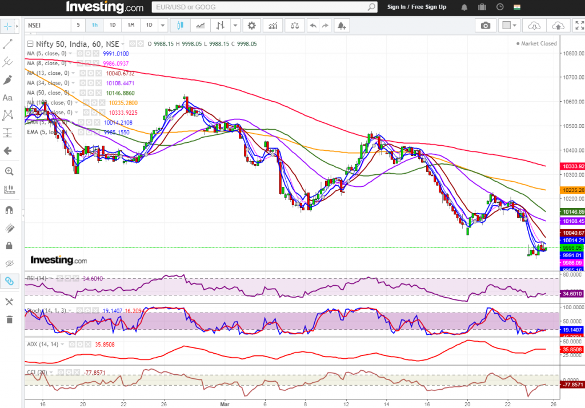Open notifications bell in header
Viewport: 585px width, 408px height.
tap(464, 7)
